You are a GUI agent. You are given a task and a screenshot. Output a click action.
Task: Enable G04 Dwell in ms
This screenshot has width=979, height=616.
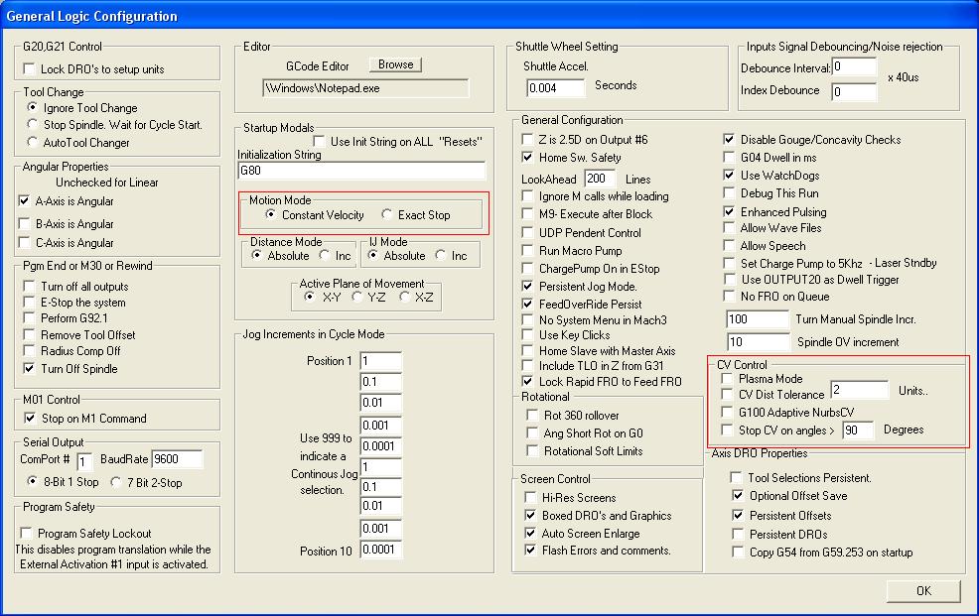click(729, 157)
